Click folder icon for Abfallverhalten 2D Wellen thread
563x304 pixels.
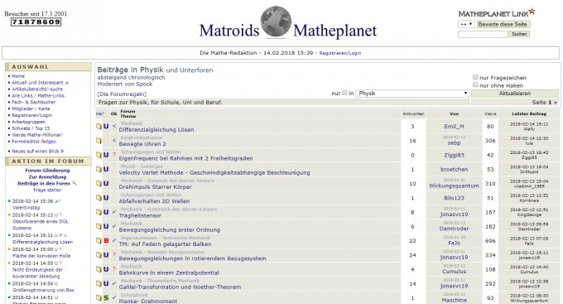click(99, 198)
